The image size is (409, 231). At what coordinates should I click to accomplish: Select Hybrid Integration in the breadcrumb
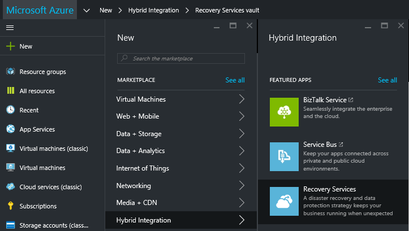154,10
